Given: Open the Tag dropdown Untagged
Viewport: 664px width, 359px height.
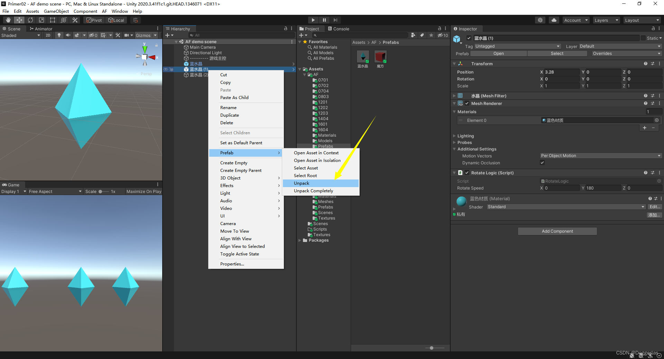Looking at the screenshot, I should [517, 46].
